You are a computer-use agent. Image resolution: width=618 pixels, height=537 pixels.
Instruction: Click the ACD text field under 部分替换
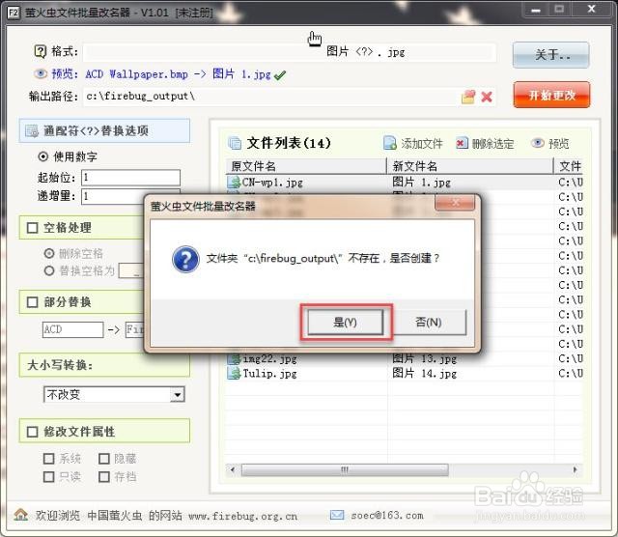pos(73,329)
